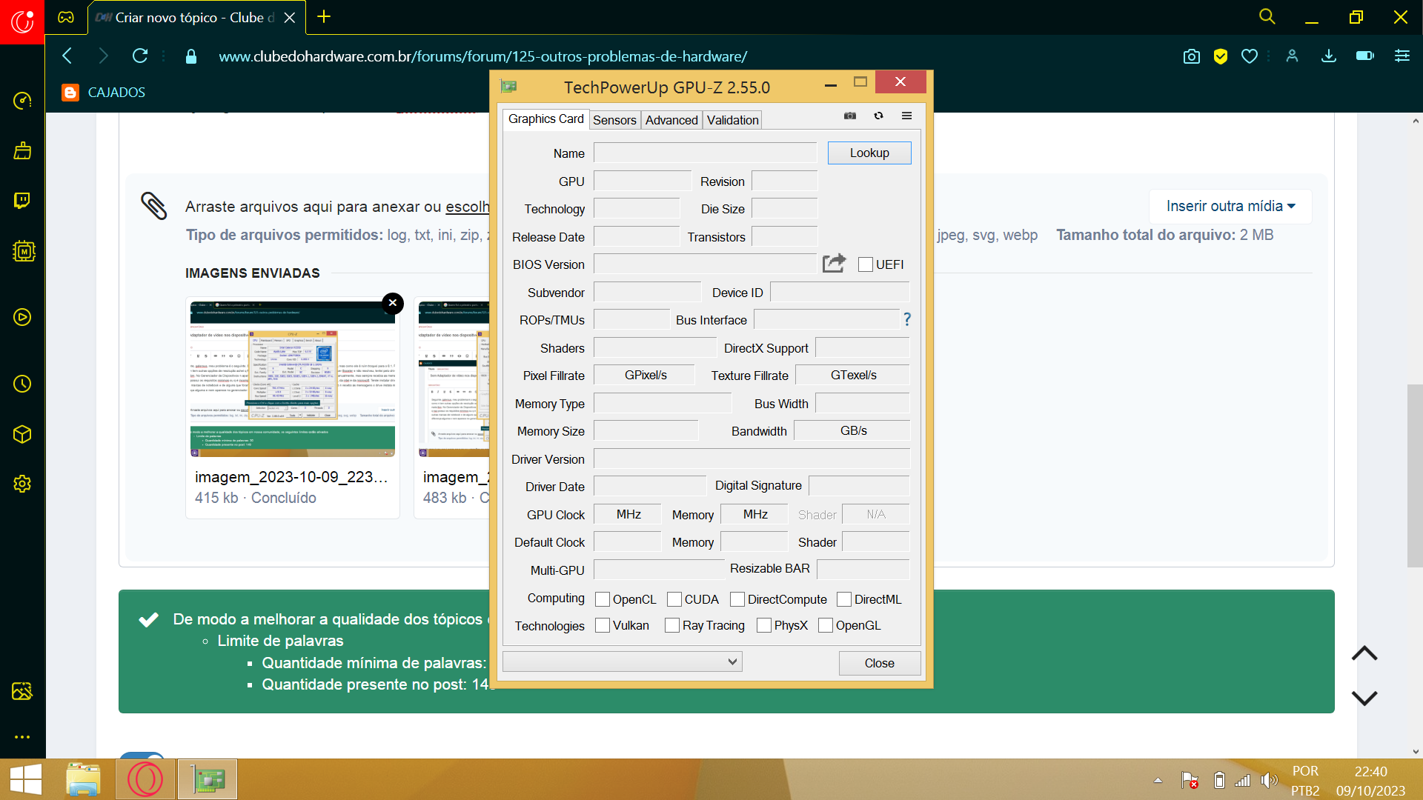
Task: Remove the first uploaded image thumbnail
Action: [393, 303]
